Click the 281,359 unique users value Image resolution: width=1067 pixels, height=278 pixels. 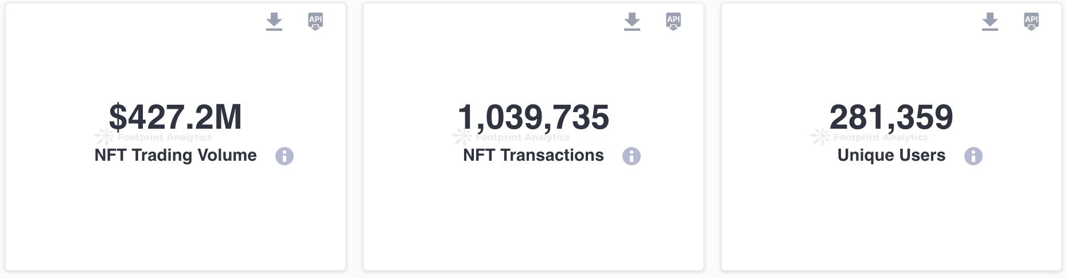coord(891,117)
